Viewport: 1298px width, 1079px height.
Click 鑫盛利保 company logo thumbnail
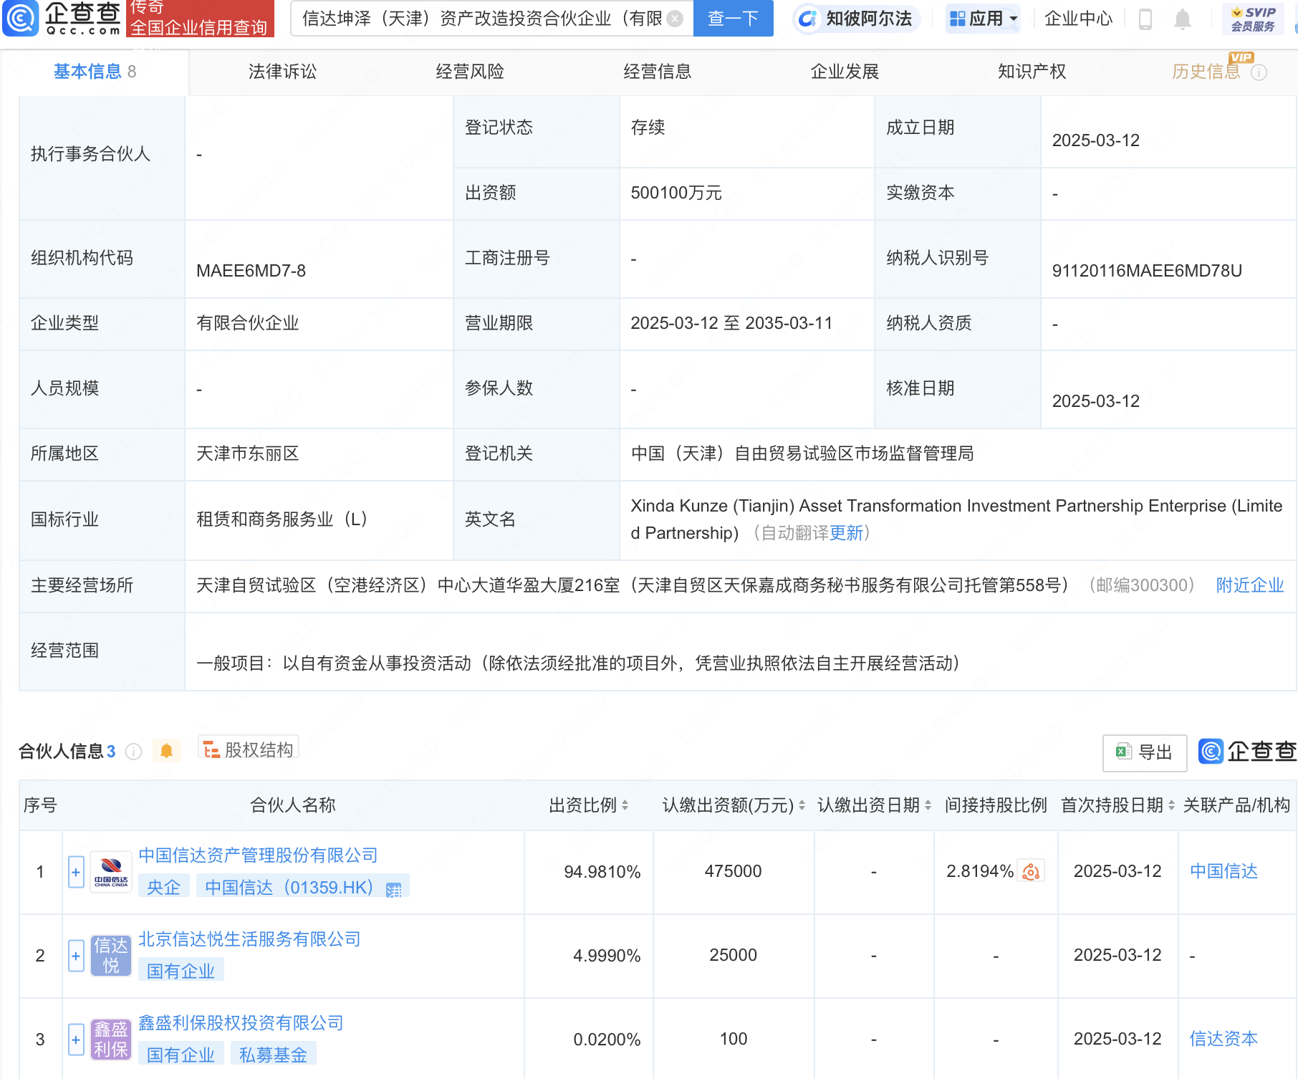[111, 1039]
